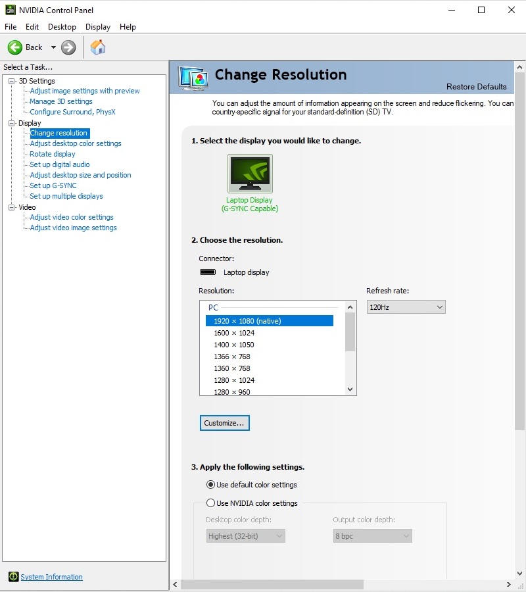Click the horizontal scrollbar right arrow

tap(509, 585)
